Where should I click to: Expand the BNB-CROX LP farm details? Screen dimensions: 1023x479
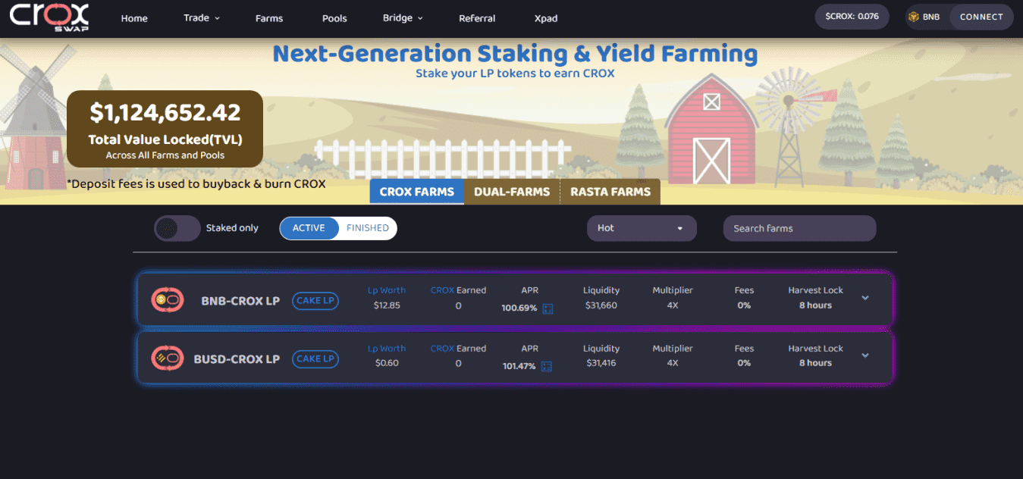click(865, 298)
